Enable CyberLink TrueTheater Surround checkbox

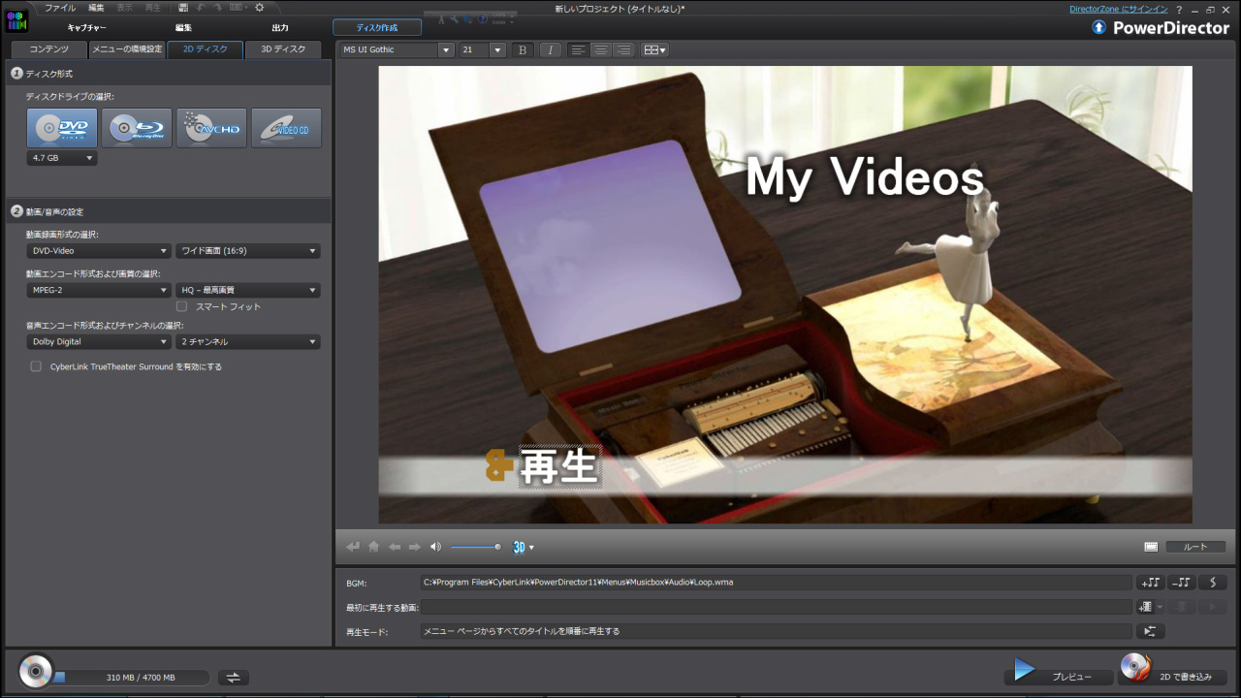(36, 366)
